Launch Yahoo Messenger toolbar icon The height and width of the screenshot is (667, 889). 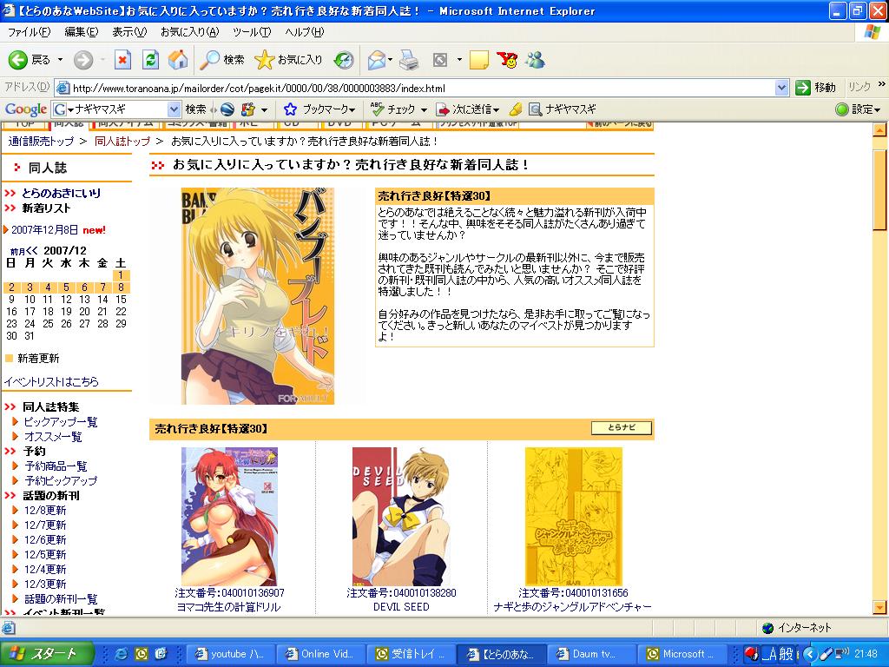click(507, 60)
